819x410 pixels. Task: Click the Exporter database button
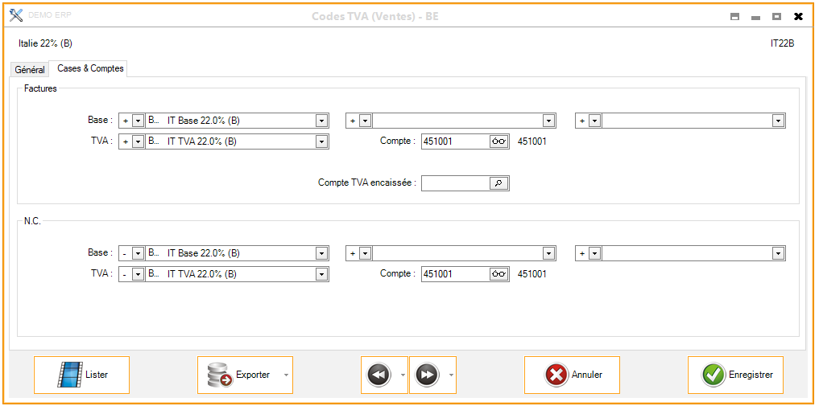(238, 375)
